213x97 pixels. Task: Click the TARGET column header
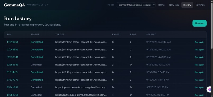[60, 34]
